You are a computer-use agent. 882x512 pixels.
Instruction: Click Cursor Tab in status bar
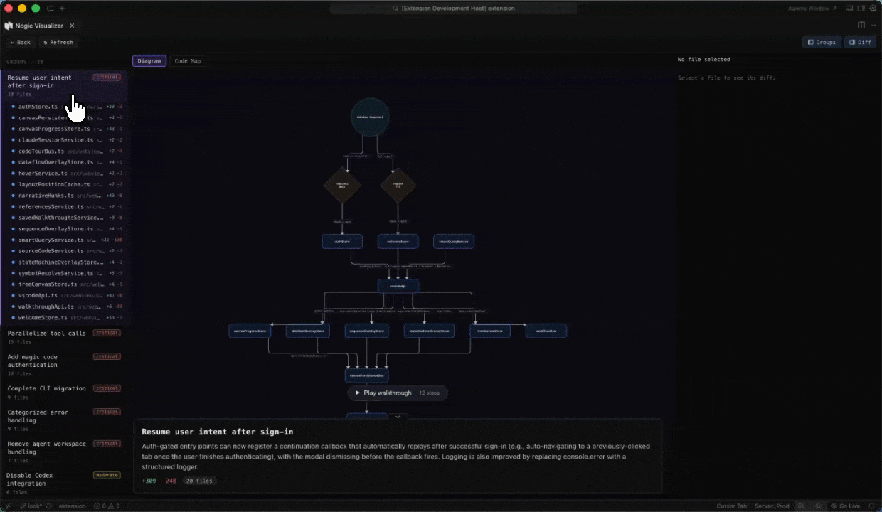[x=732, y=506]
